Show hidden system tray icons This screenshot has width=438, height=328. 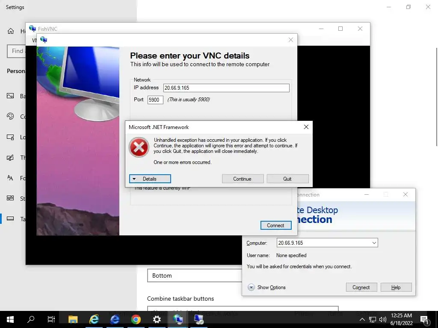[x=362, y=319]
